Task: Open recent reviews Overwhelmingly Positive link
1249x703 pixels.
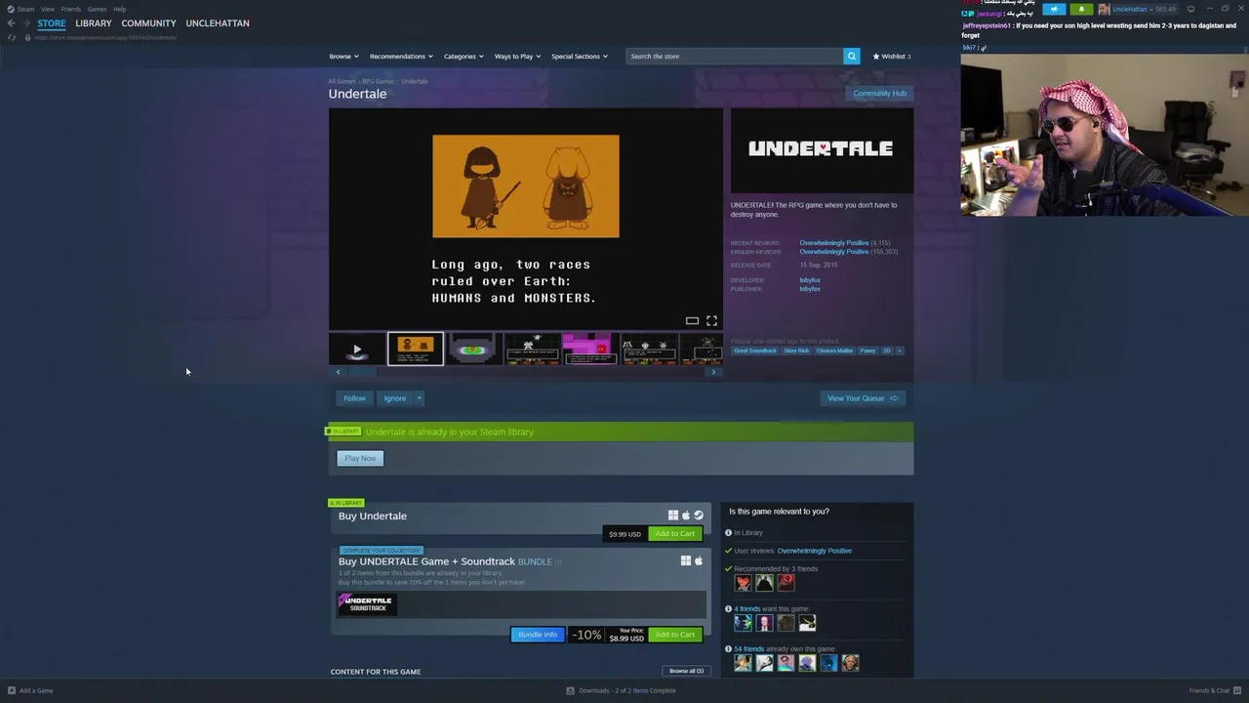Action: tap(833, 243)
